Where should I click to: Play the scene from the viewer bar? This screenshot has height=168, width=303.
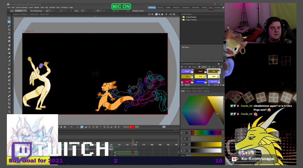coord(61,127)
